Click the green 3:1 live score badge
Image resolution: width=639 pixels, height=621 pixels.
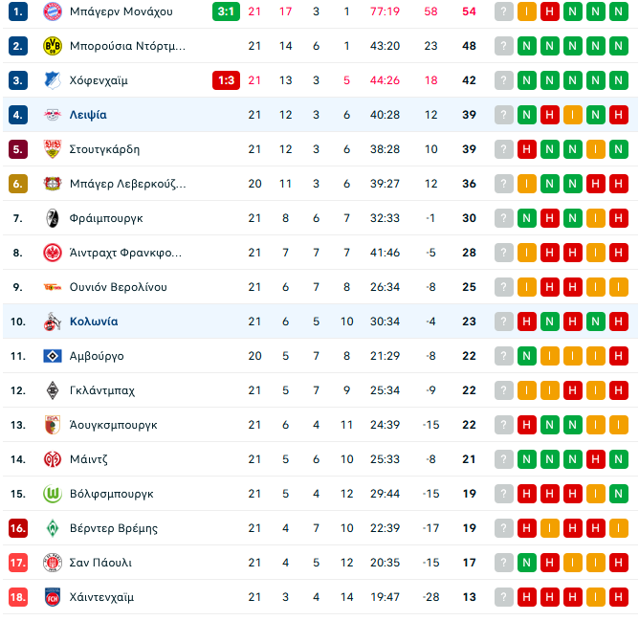(x=226, y=11)
